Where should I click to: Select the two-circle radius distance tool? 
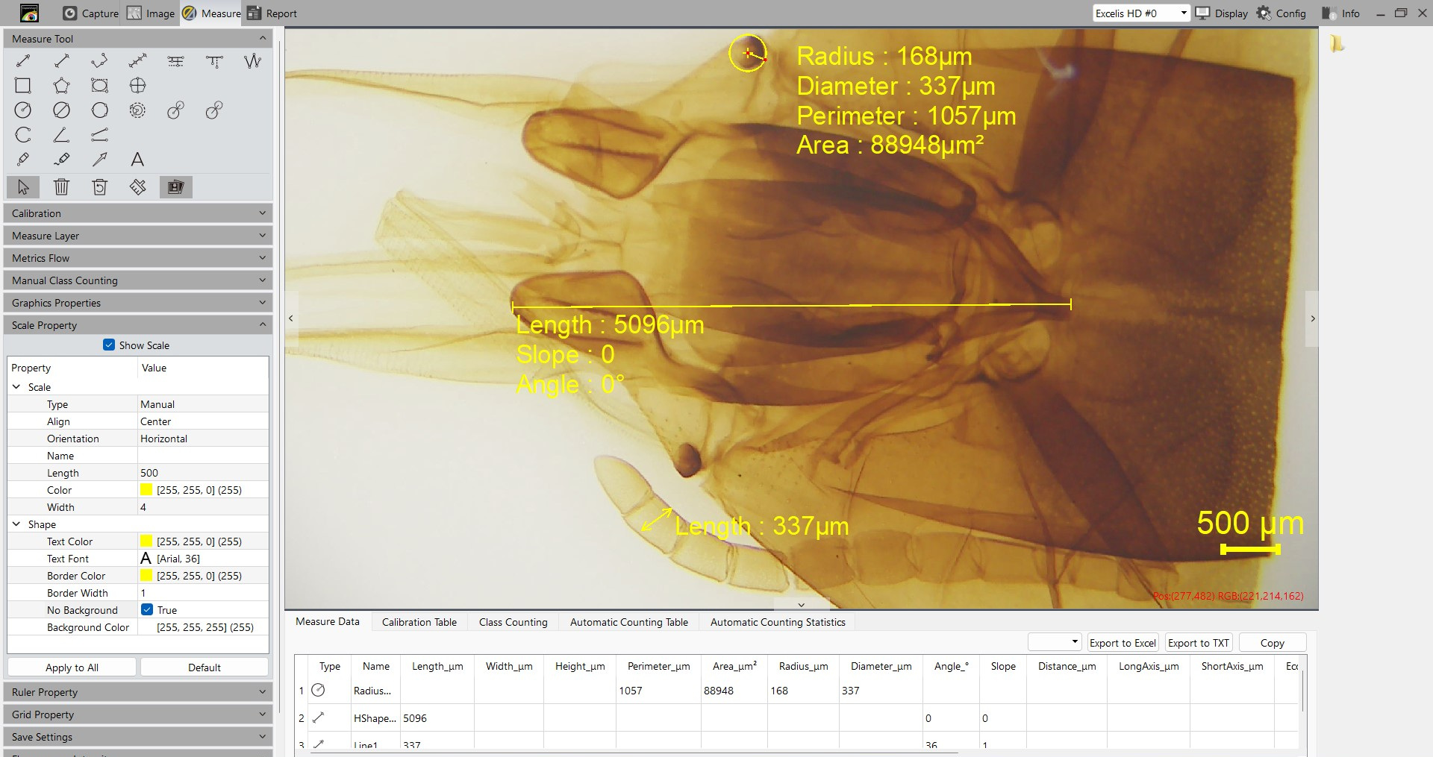176,110
